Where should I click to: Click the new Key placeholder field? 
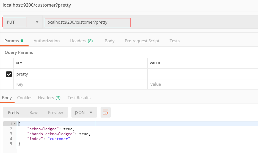pyautogui.click(x=81, y=84)
